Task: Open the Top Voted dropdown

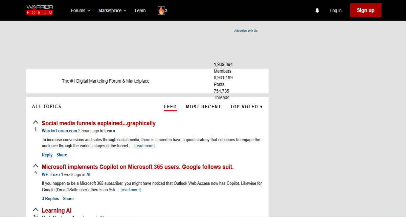Action: [247, 107]
